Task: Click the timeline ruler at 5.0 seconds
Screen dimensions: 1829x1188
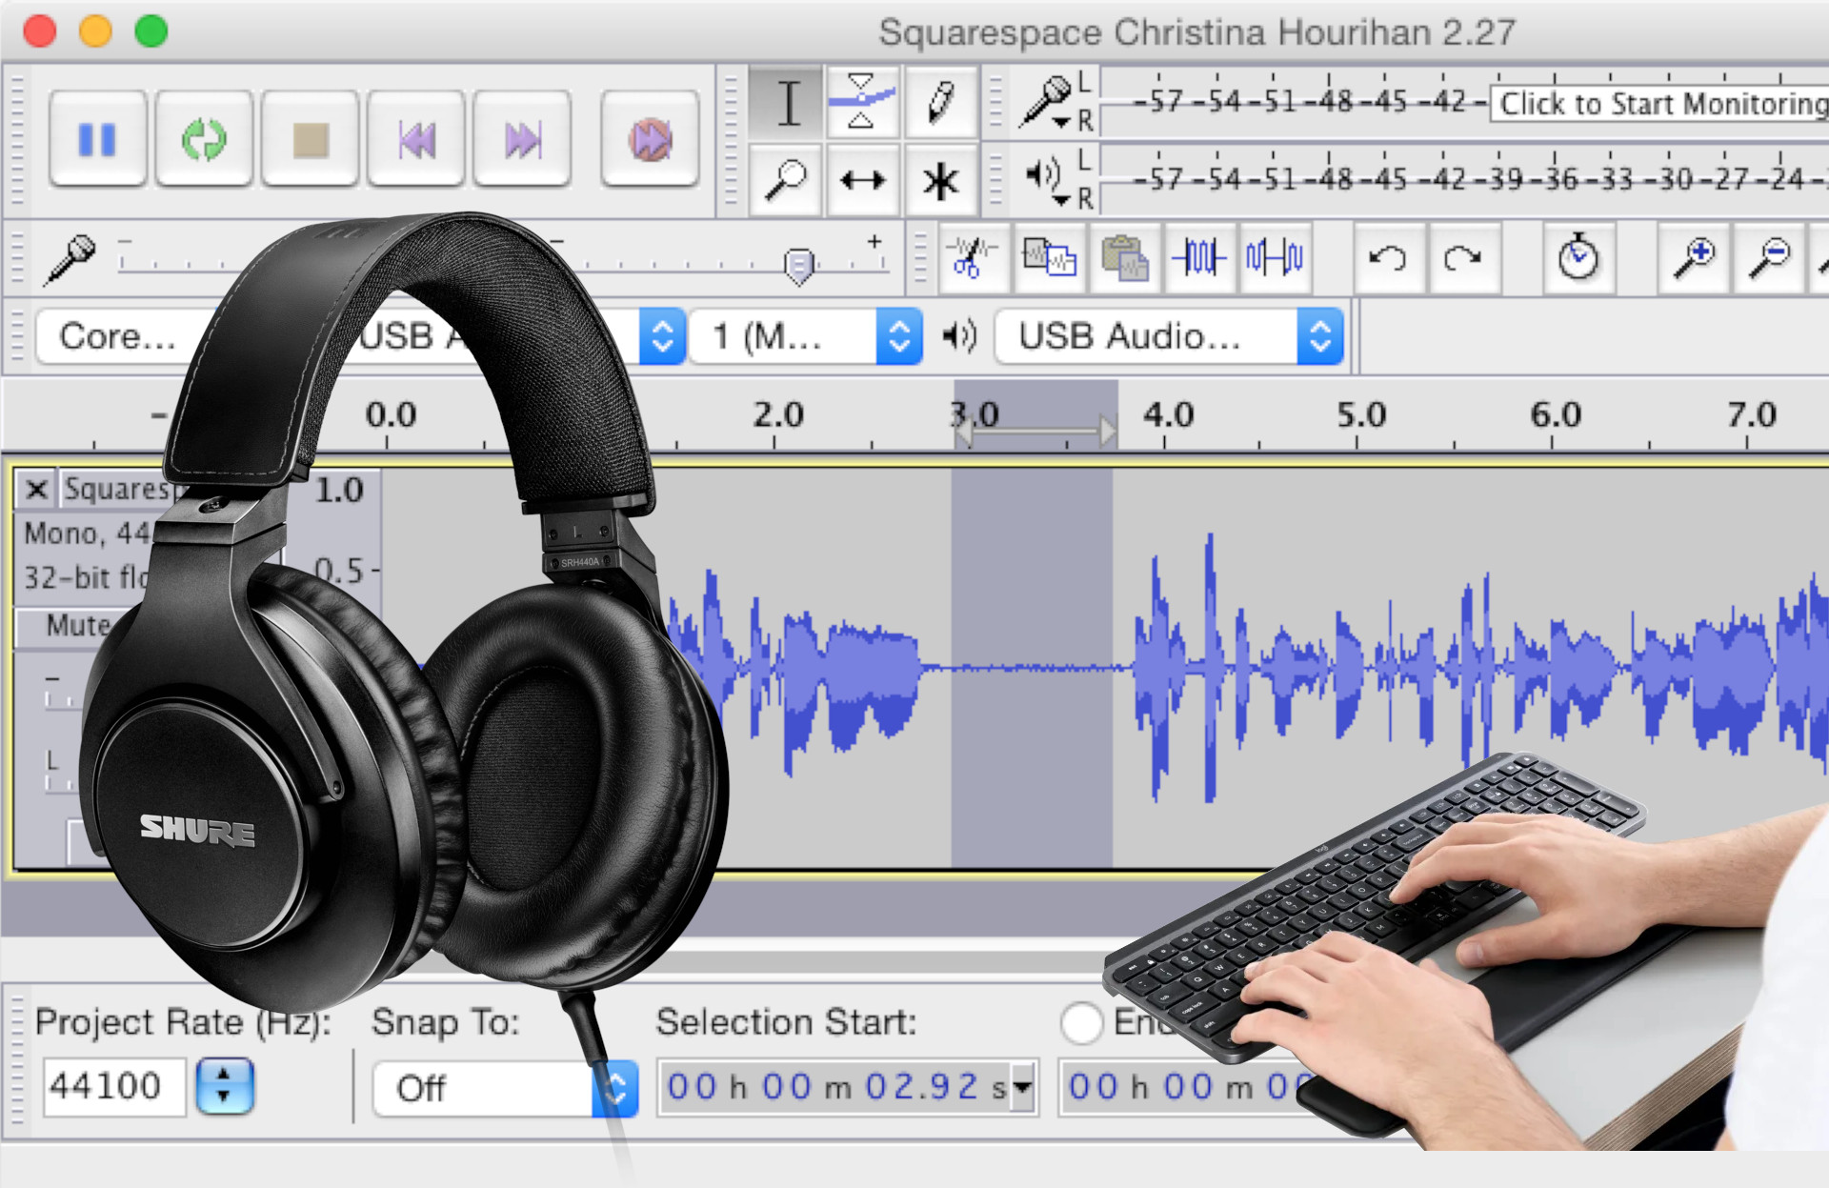Action: coord(1360,415)
